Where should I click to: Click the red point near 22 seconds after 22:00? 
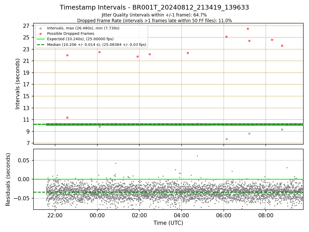click(67, 55)
